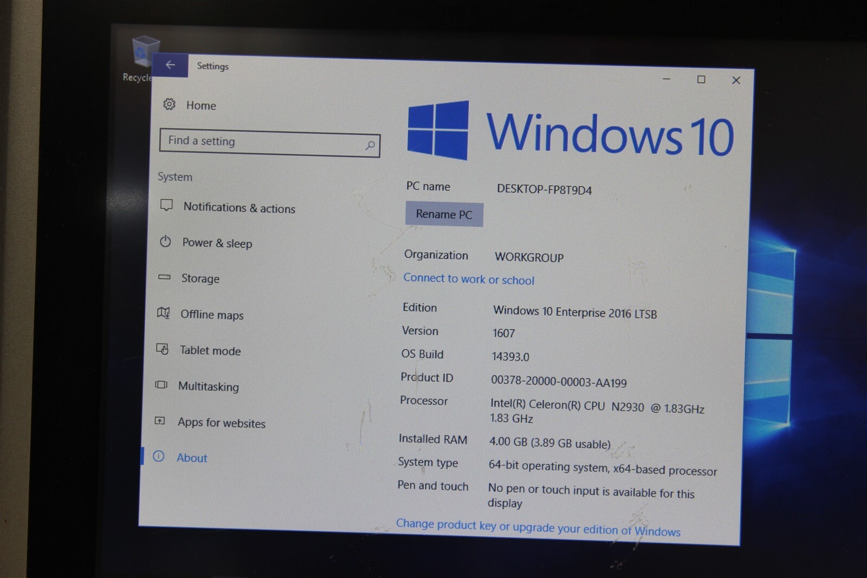Viewport: 867px width, 578px height.
Task: Click the back arrow in Settings
Action: pos(170,65)
